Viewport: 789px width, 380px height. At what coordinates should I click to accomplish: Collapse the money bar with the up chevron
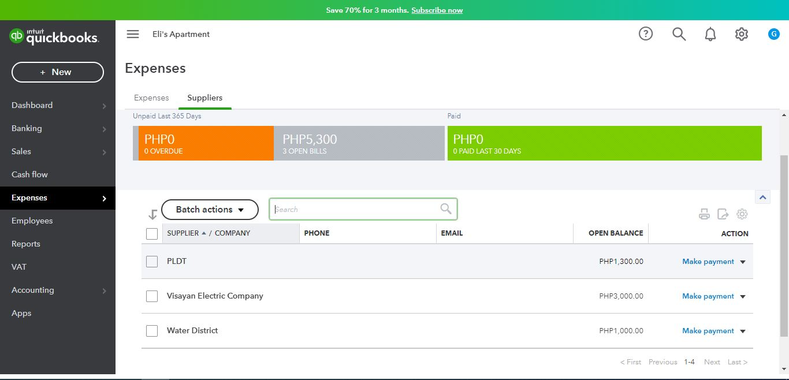(763, 198)
